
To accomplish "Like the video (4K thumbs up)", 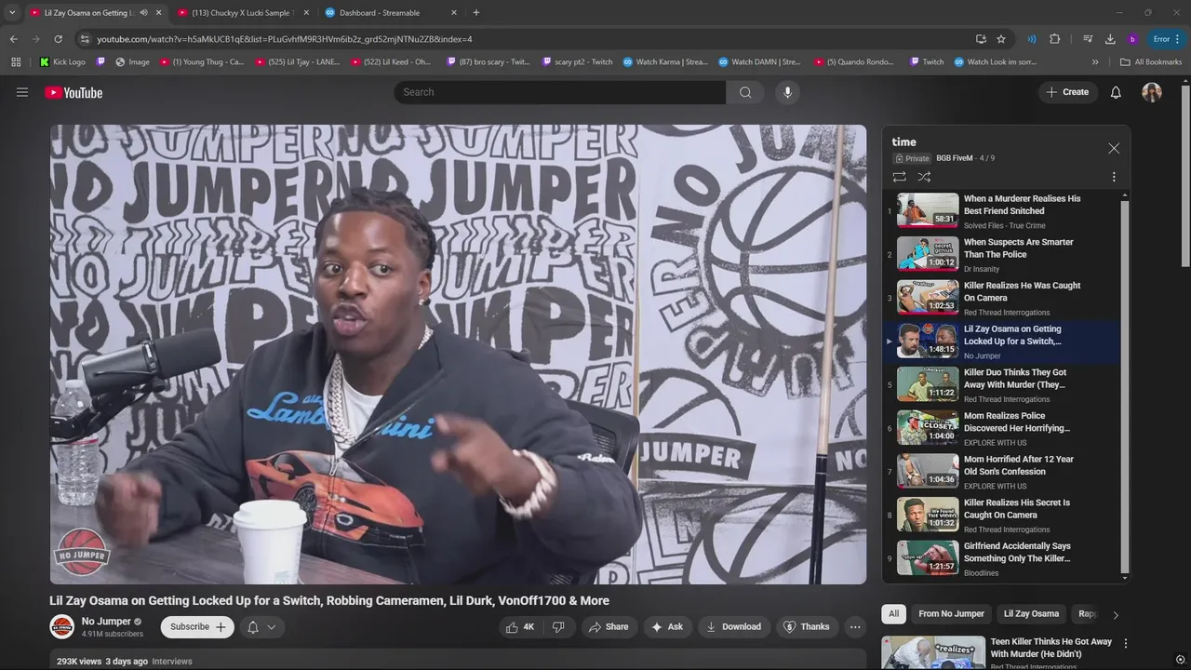I will click(x=520, y=627).
